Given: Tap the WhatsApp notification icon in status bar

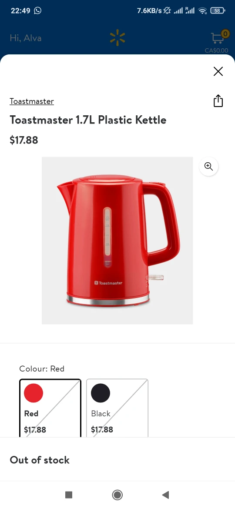Looking at the screenshot, I should pos(38,10).
